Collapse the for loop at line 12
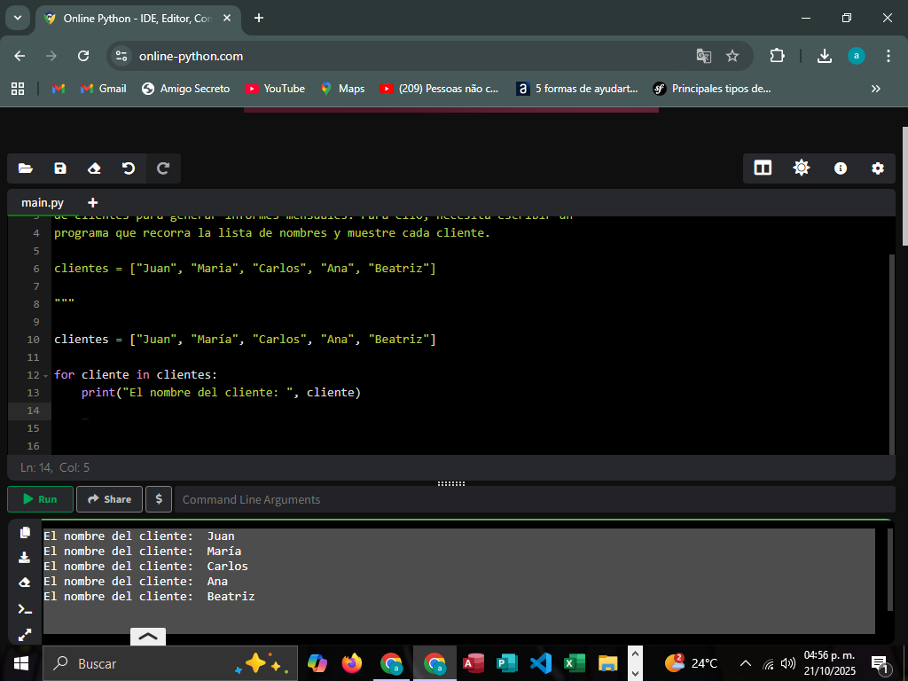The height and width of the screenshot is (681, 908). tap(45, 375)
